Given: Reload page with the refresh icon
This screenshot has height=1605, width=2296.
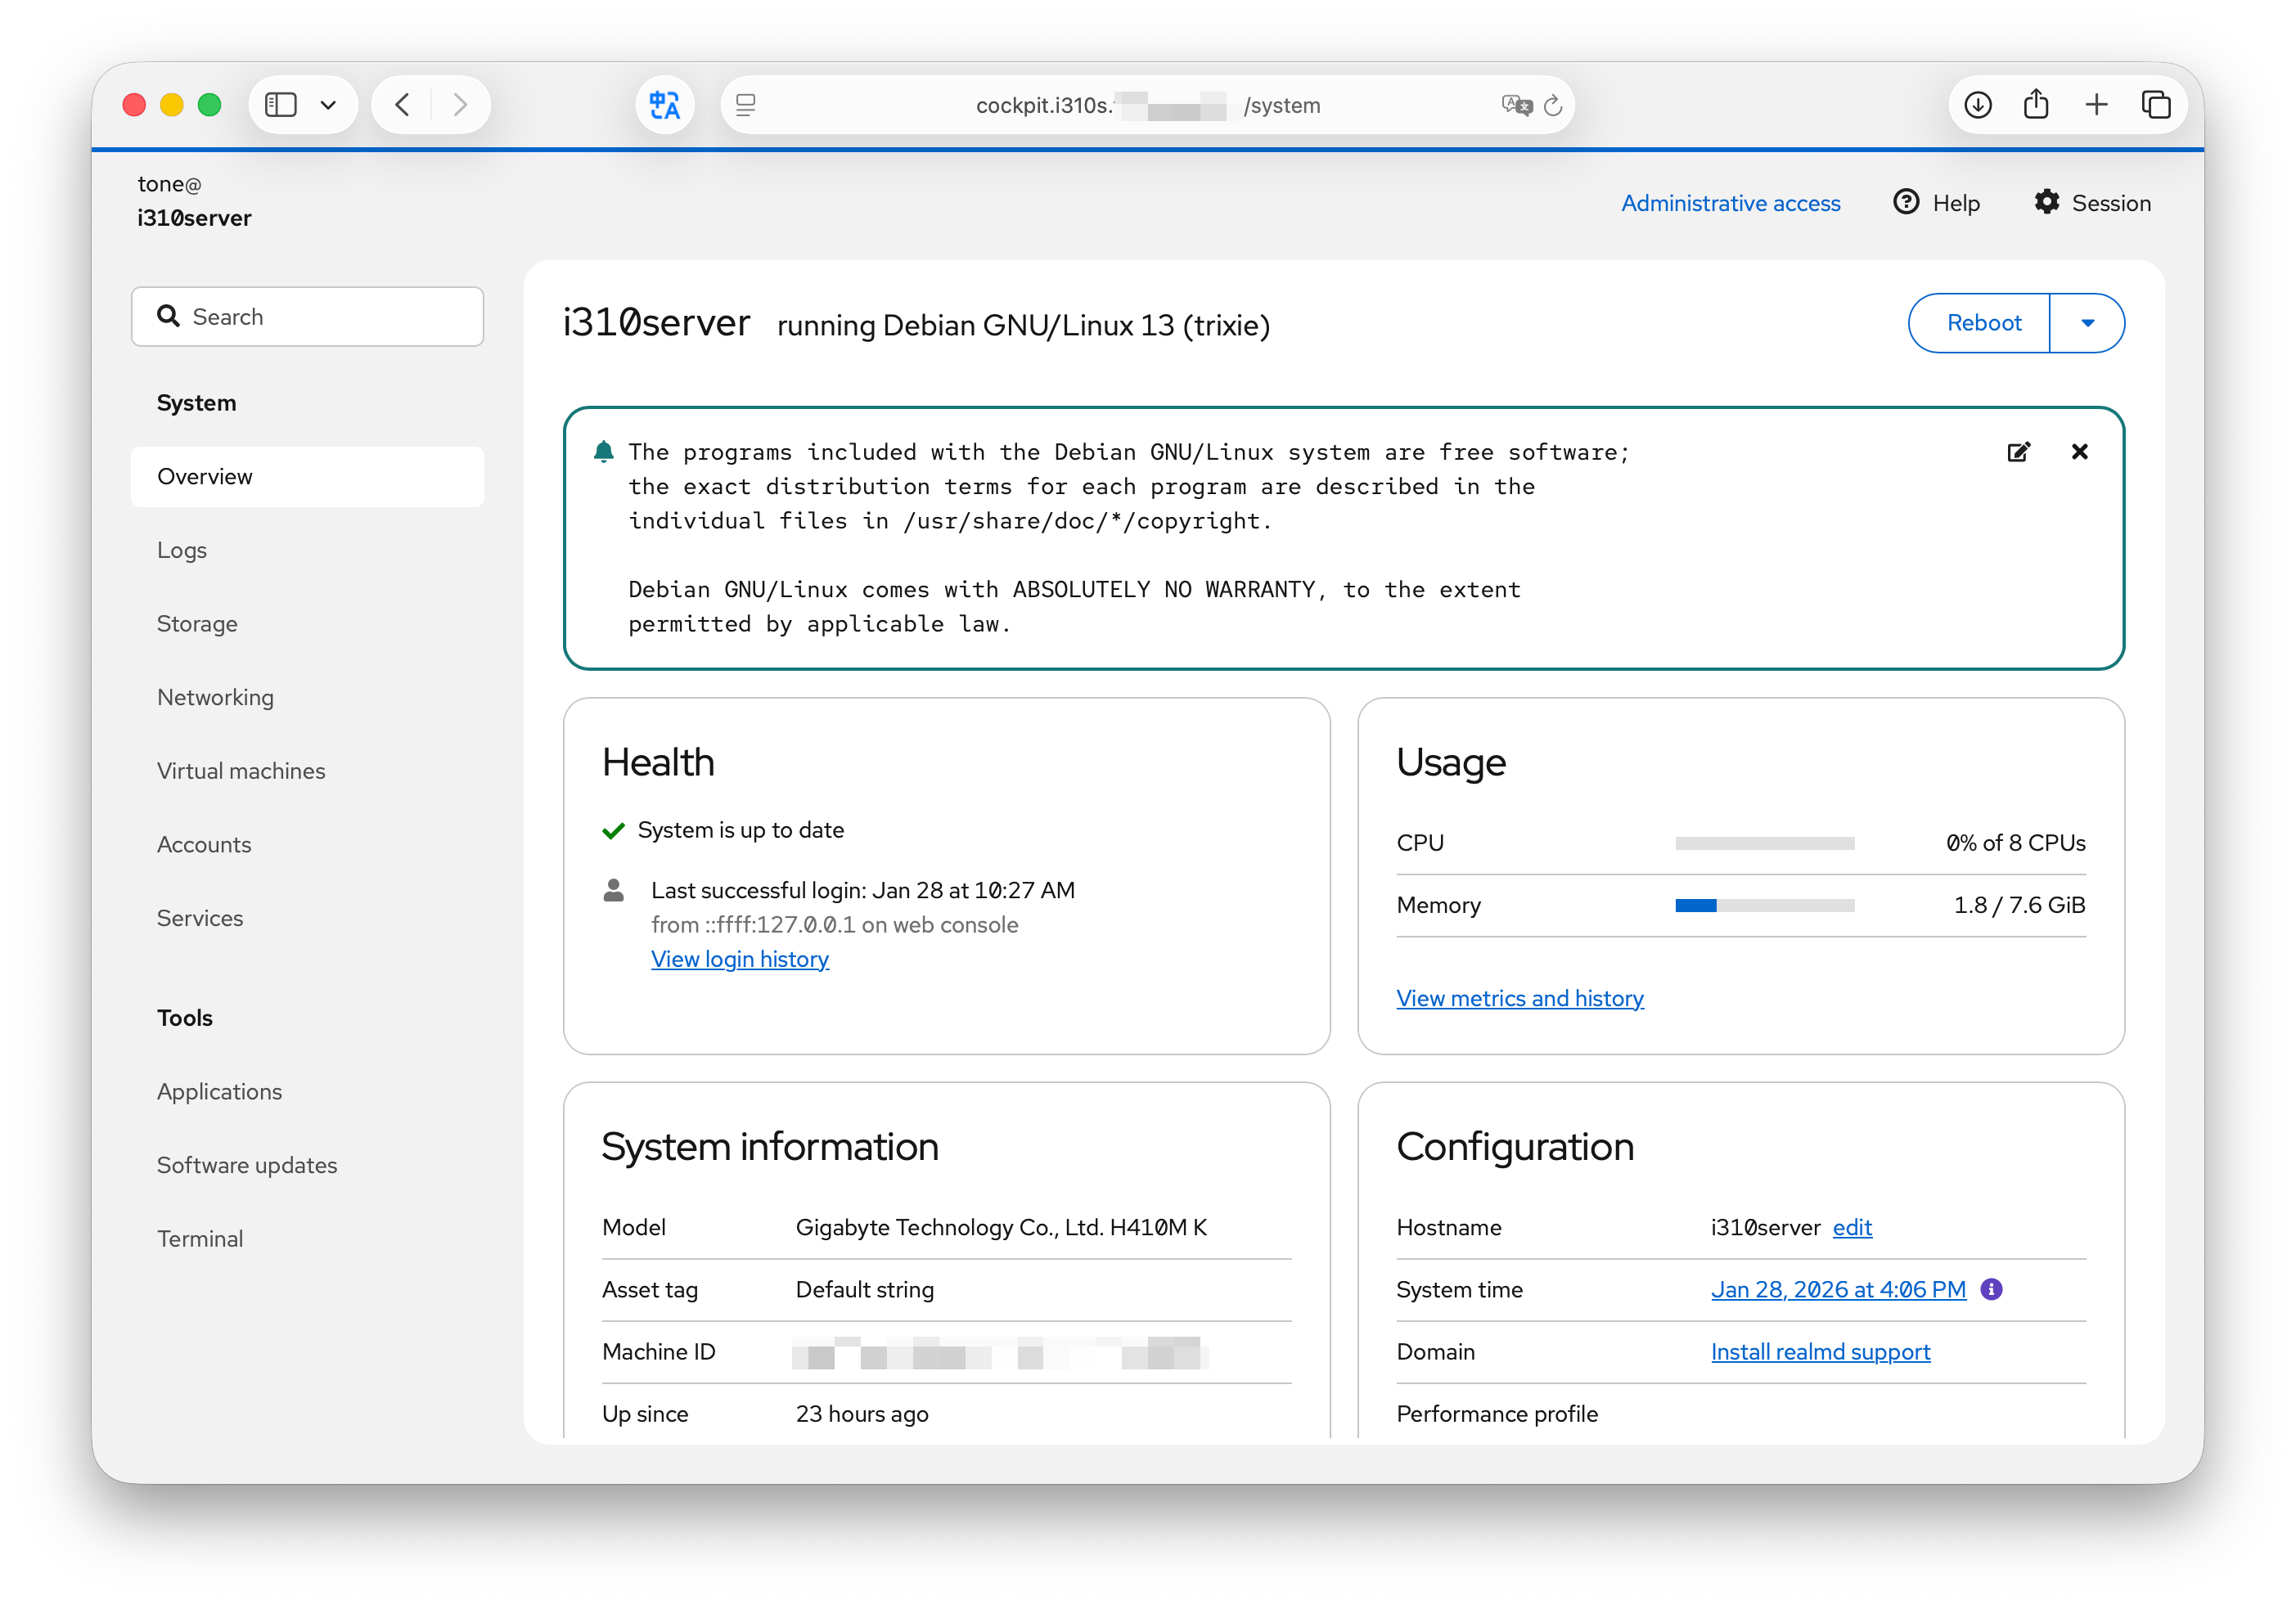Looking at the screenshot, I should pyautogui.click(x=1552, y=106).
